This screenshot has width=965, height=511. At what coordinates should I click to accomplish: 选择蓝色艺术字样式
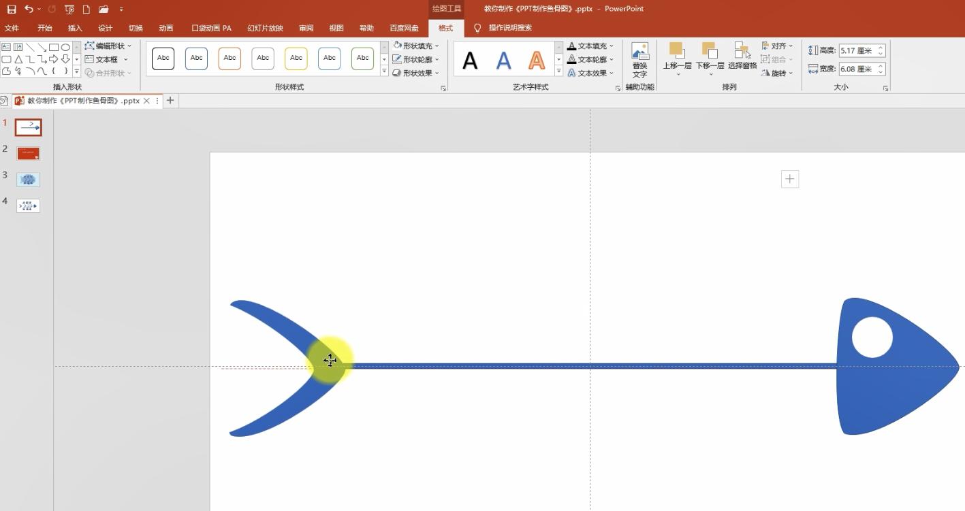503,60
